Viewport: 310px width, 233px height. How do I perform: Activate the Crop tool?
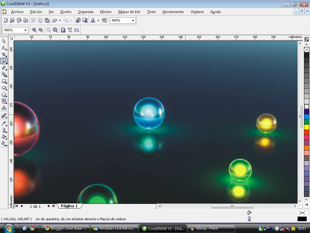4,54
